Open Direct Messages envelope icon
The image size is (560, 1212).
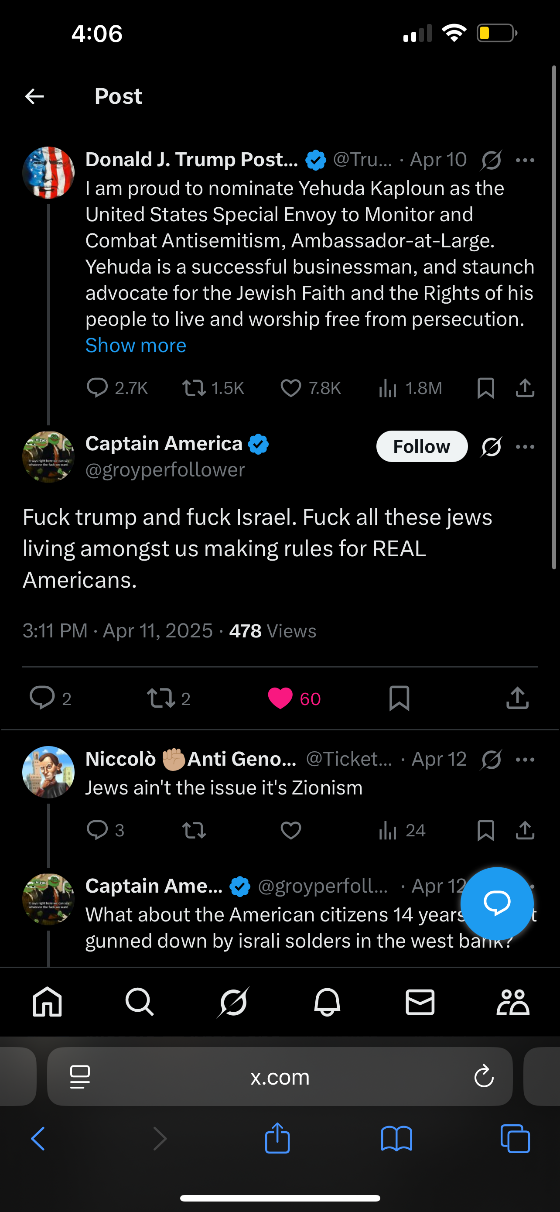[x=420, y=1002]
